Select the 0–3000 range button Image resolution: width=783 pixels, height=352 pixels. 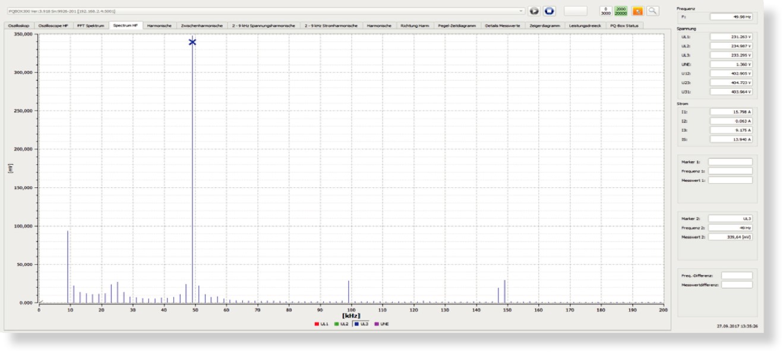point(605,11)
